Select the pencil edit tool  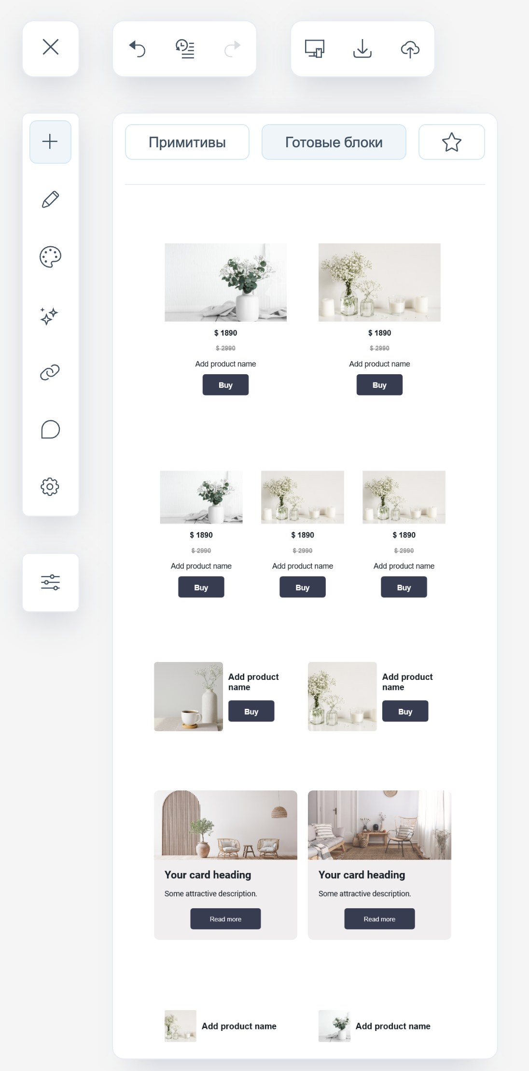[50, 199]
